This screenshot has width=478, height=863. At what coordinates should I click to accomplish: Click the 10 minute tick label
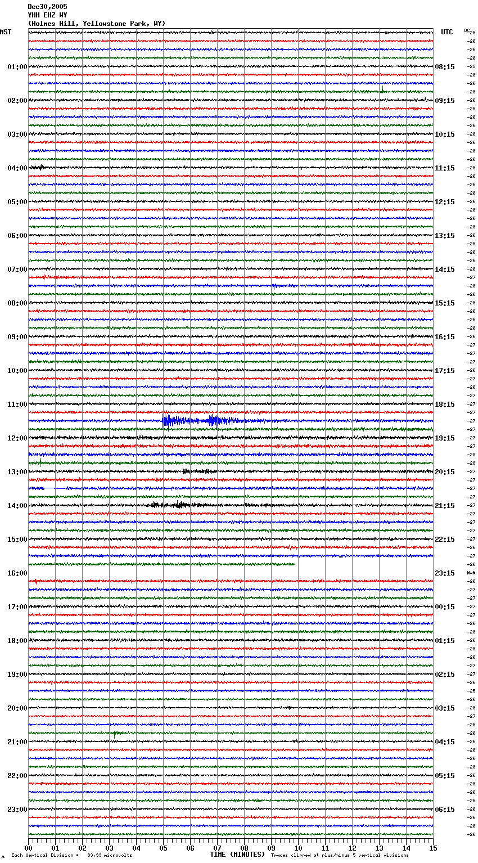pos(299,848)
